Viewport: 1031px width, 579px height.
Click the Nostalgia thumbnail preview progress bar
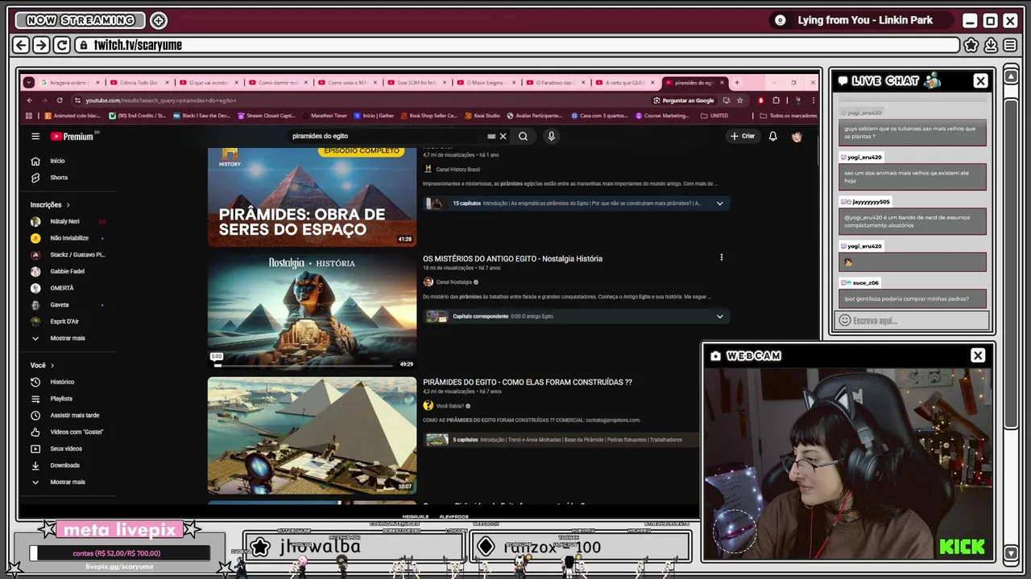pos(304,365)
